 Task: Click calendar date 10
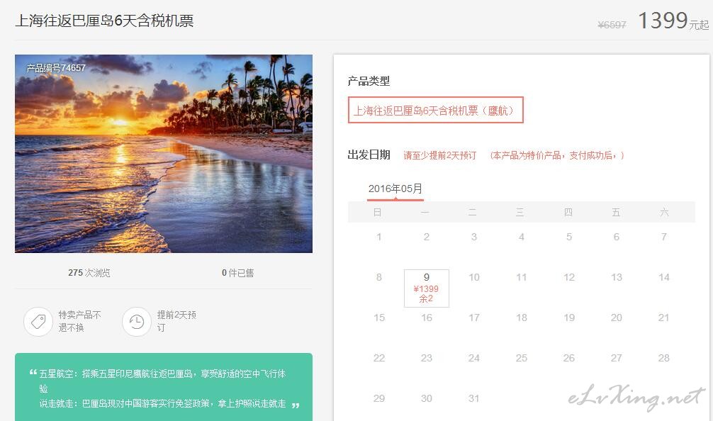(x=474, y=277)
